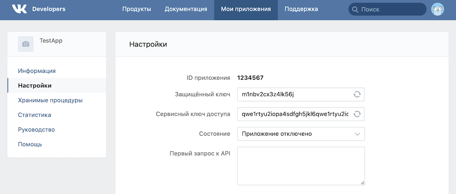Open the Поддержка section
The width and height of the screenshot is (456, 194).
click(301, 9)
